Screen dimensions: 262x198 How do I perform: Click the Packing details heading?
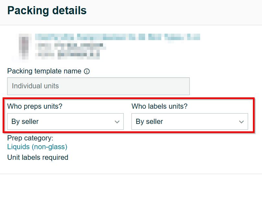coord(47,11)
